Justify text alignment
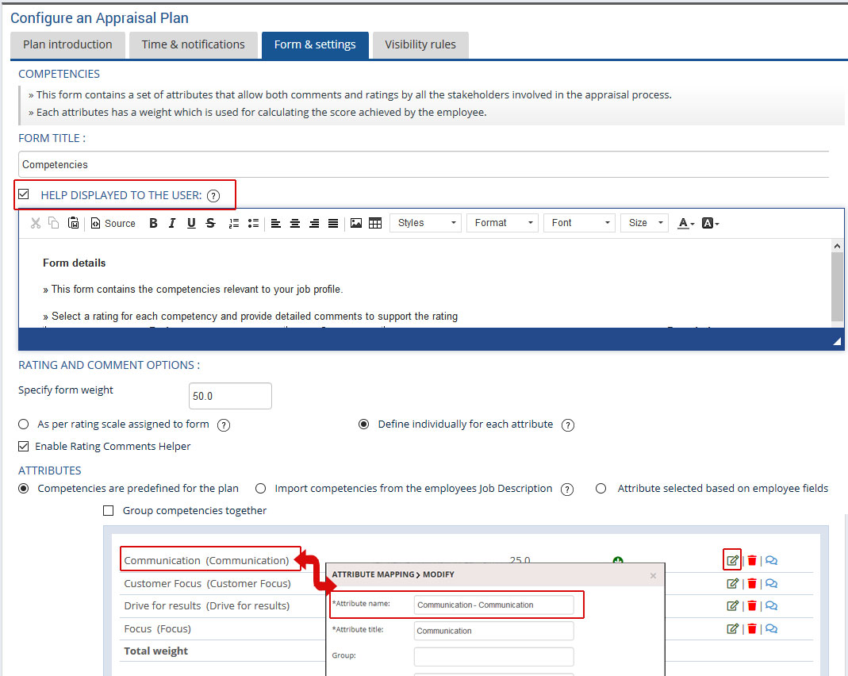The width and height of the screenshot is (848, 676). (x=333, y=223)
